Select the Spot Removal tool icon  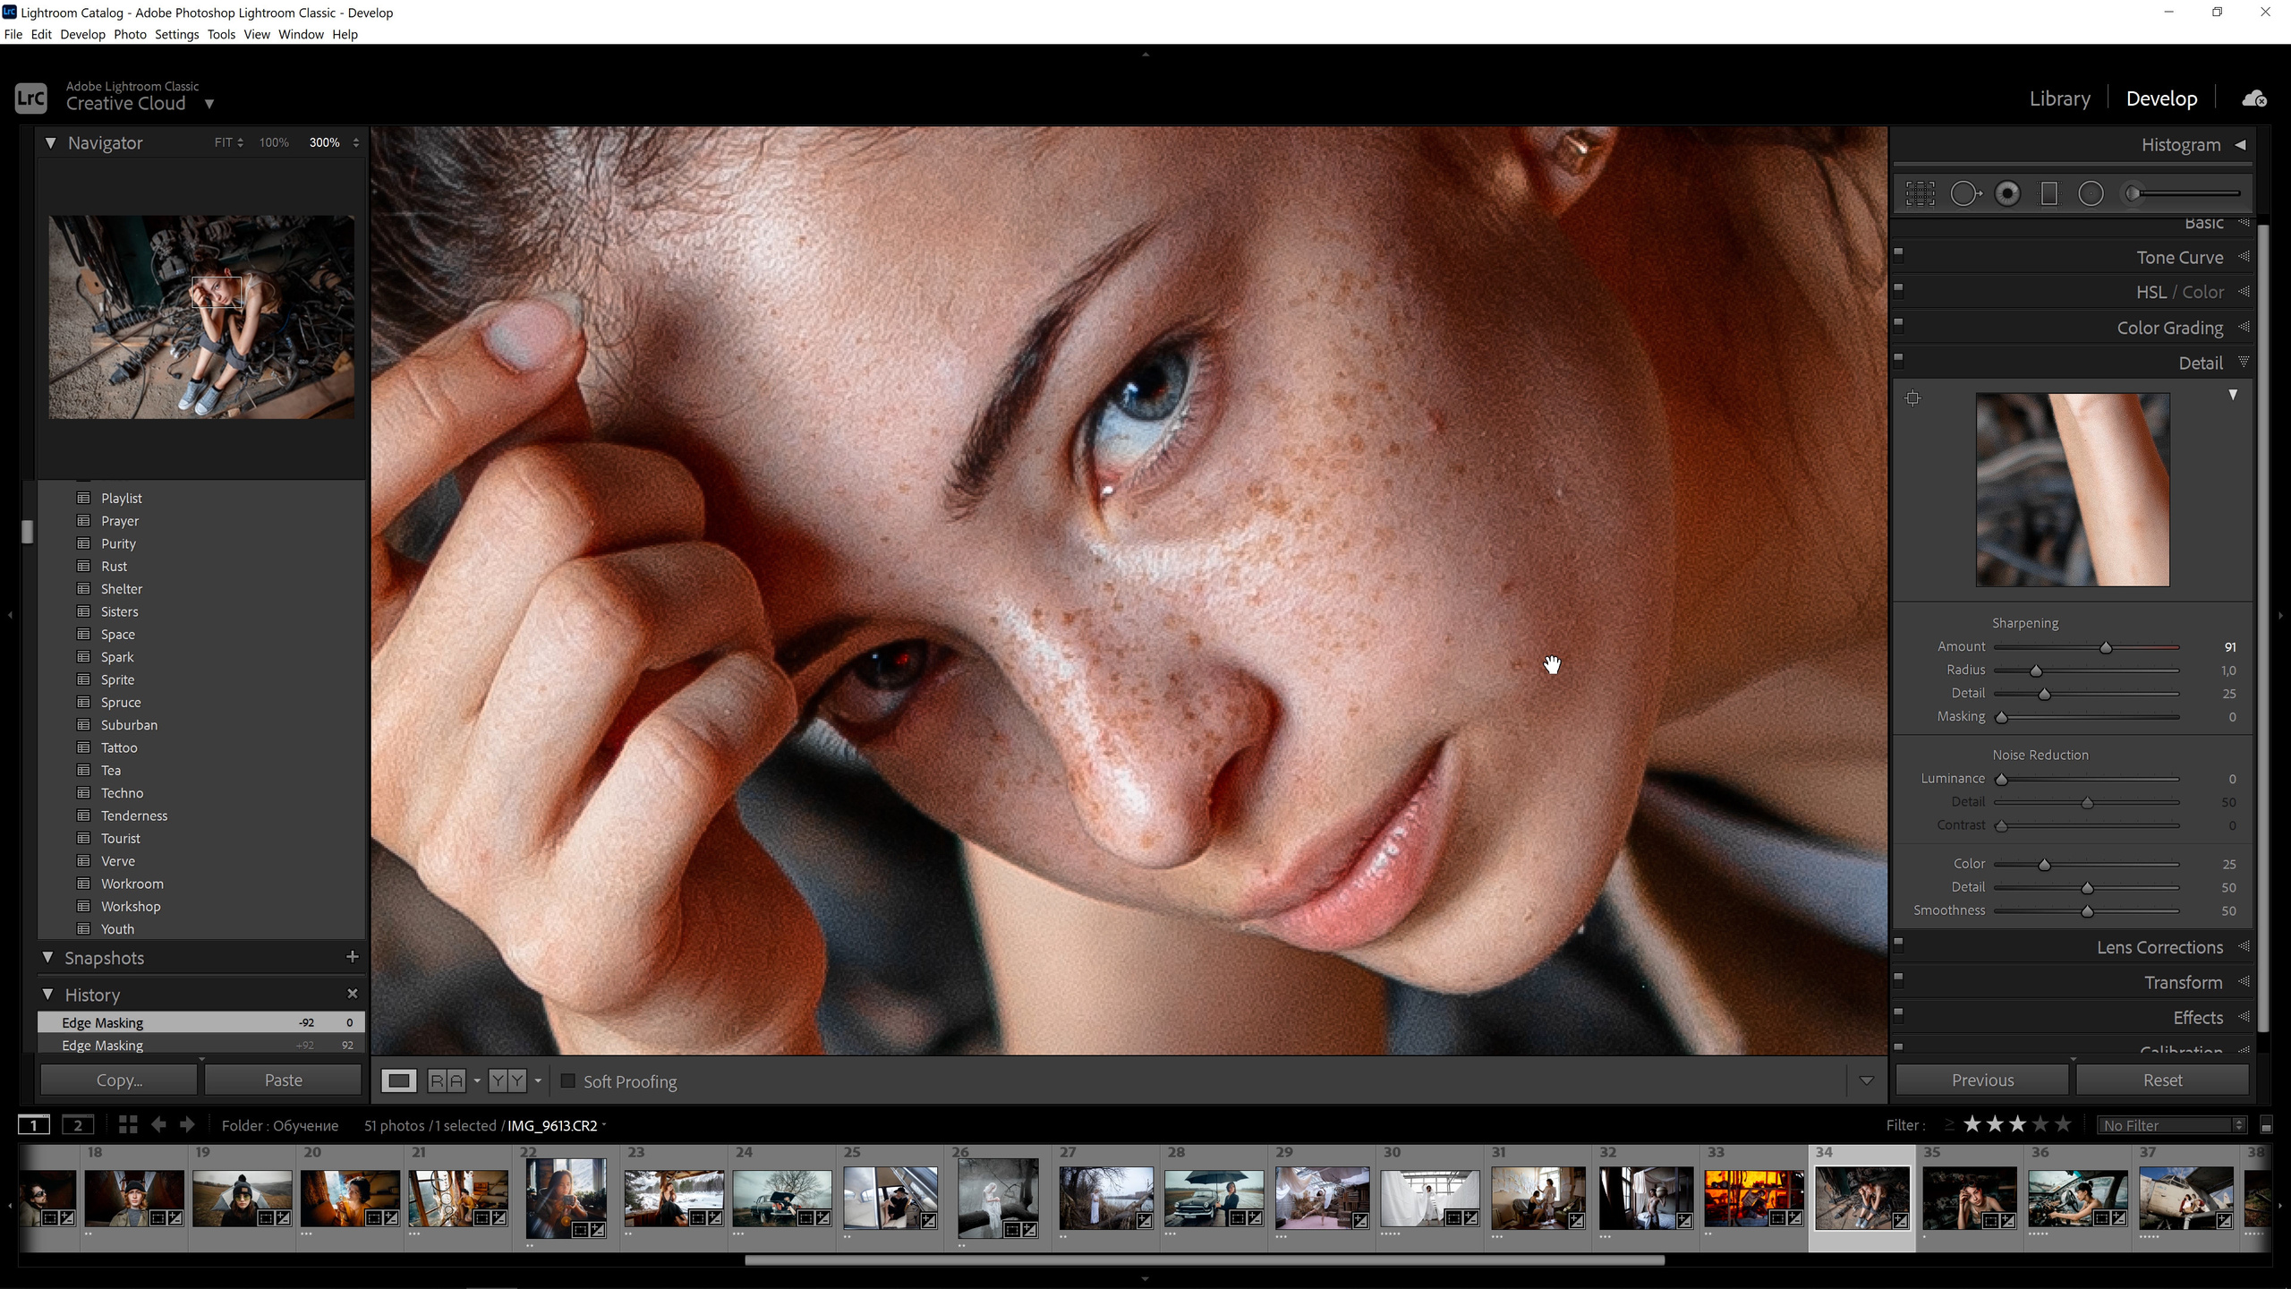1964,193
